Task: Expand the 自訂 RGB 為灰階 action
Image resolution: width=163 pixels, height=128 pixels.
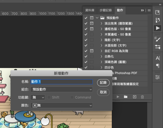Action: 101,51
